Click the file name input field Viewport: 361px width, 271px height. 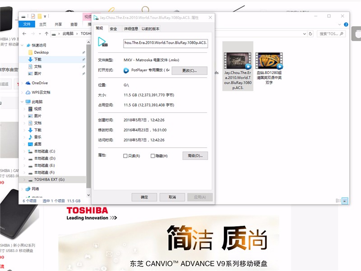[166, 43]
